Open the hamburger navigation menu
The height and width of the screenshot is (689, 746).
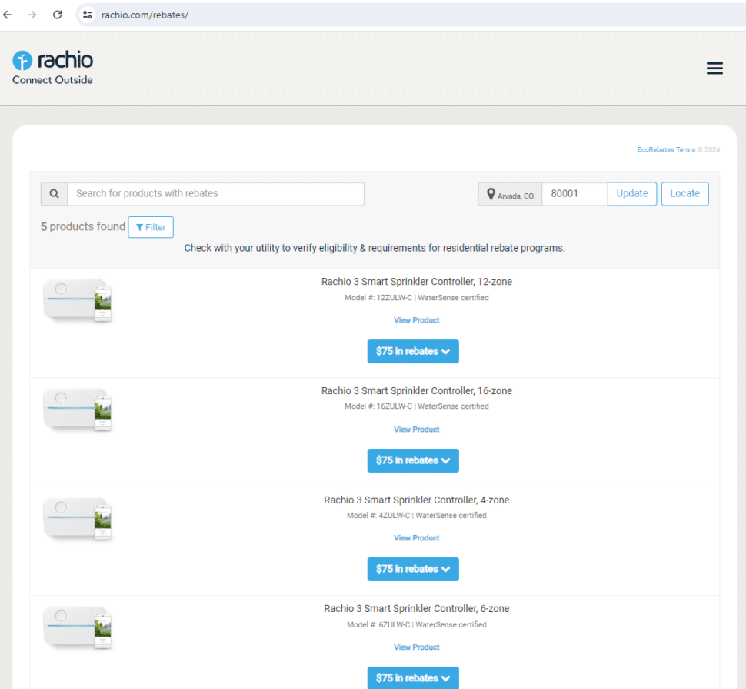coord(714,69)
